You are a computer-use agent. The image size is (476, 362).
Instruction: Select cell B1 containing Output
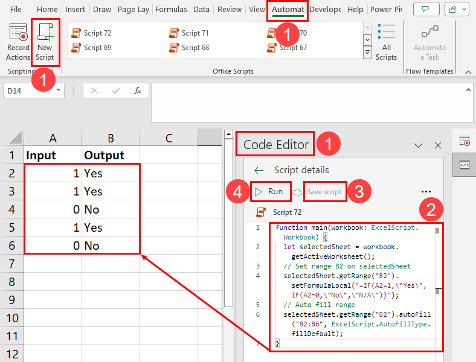(x=111, y=155)
